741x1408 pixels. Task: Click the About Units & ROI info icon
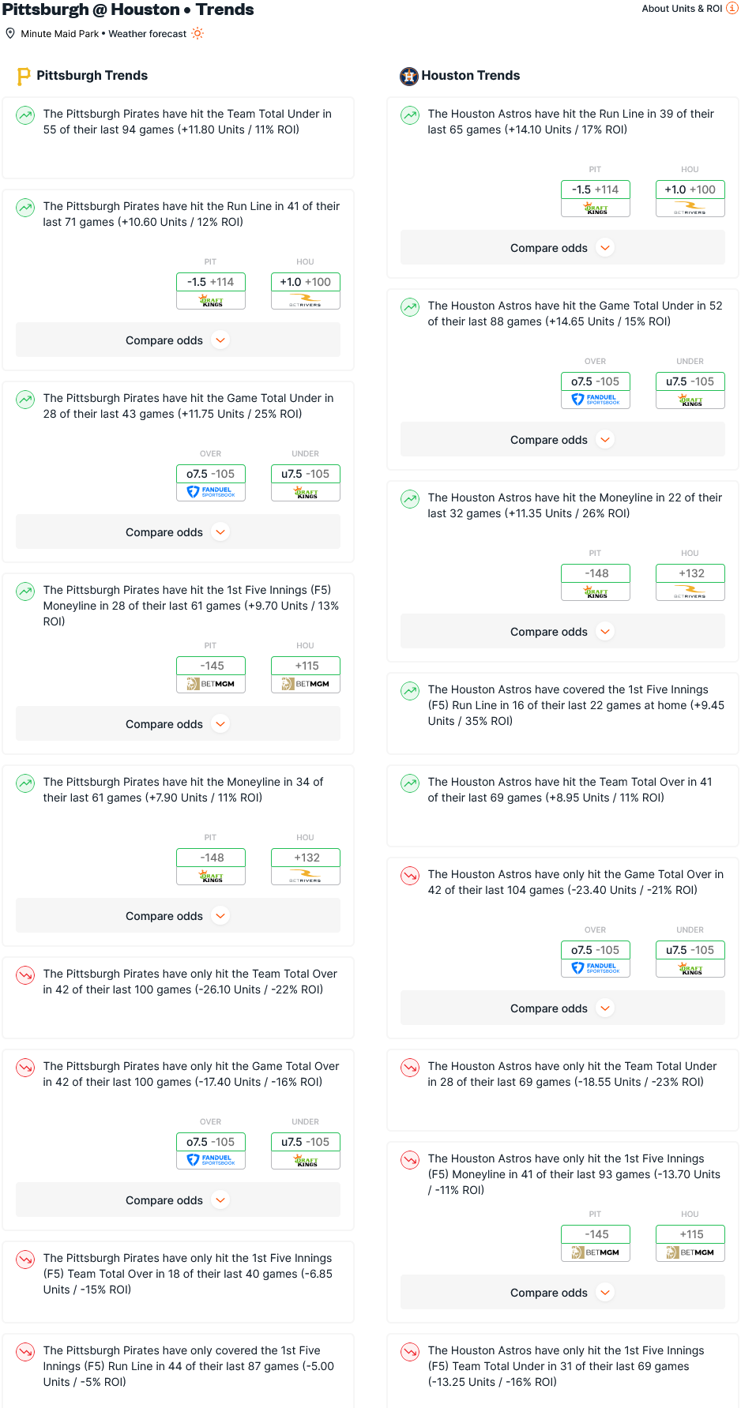click(x=732, y=8)
